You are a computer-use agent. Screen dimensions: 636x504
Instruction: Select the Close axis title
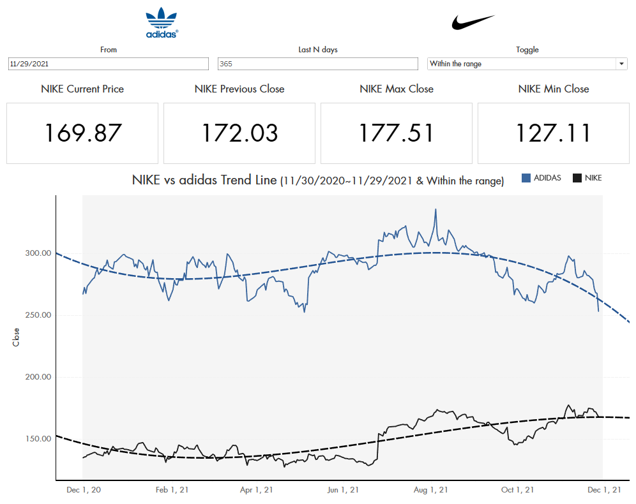[17, 337]
